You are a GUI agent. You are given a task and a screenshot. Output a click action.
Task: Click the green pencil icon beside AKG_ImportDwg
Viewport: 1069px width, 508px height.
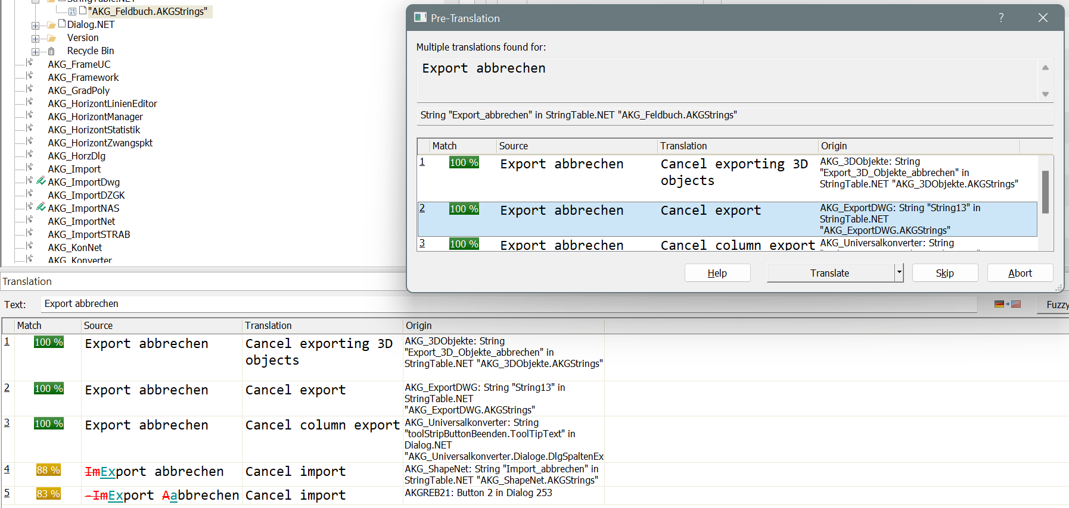(41, 181)
